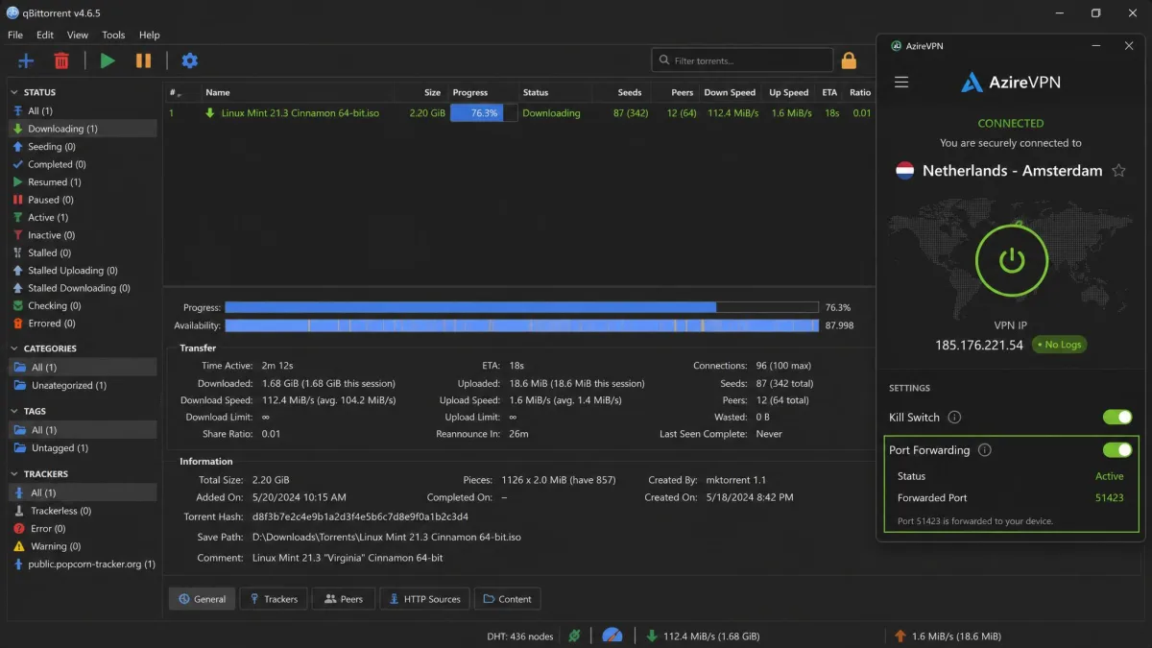Sort by the ETA column header
Screen dimensions: 1152x648
(x=829, y=93)
